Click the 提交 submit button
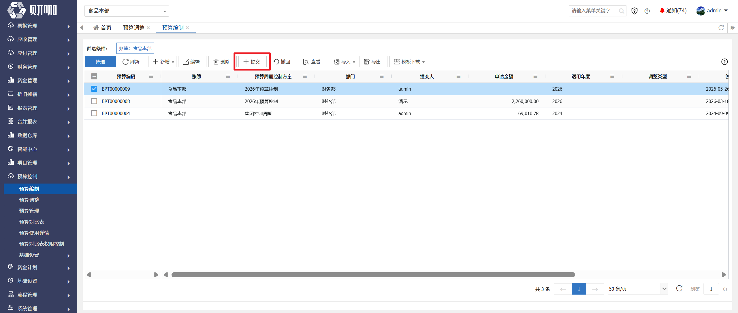 [252, 62]
